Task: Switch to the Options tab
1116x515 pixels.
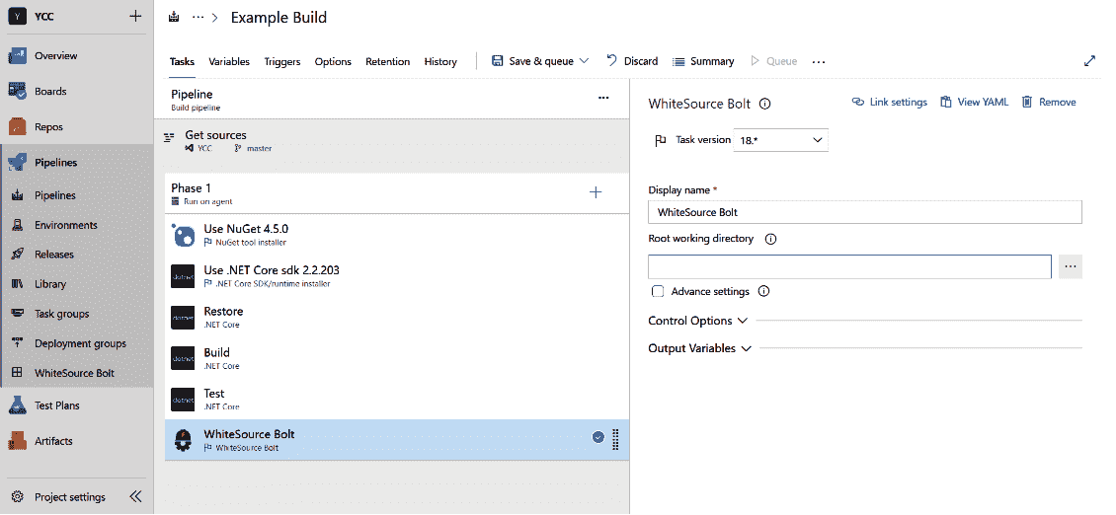Action: [333, 62]
